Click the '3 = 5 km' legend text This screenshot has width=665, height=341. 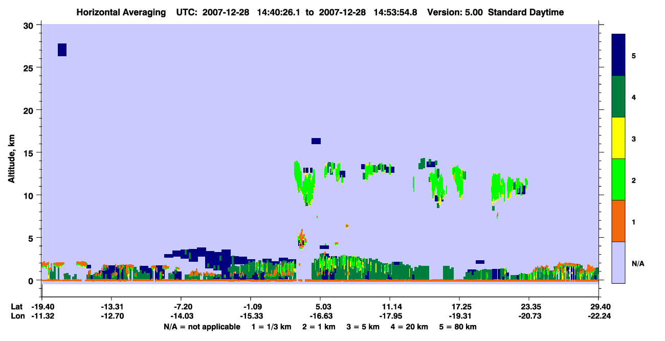tap(363, 327)
